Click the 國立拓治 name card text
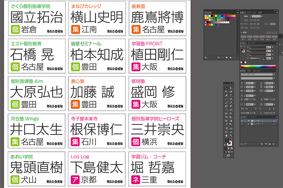This screenshot has width=283, height=188. (x=36, y=17)
